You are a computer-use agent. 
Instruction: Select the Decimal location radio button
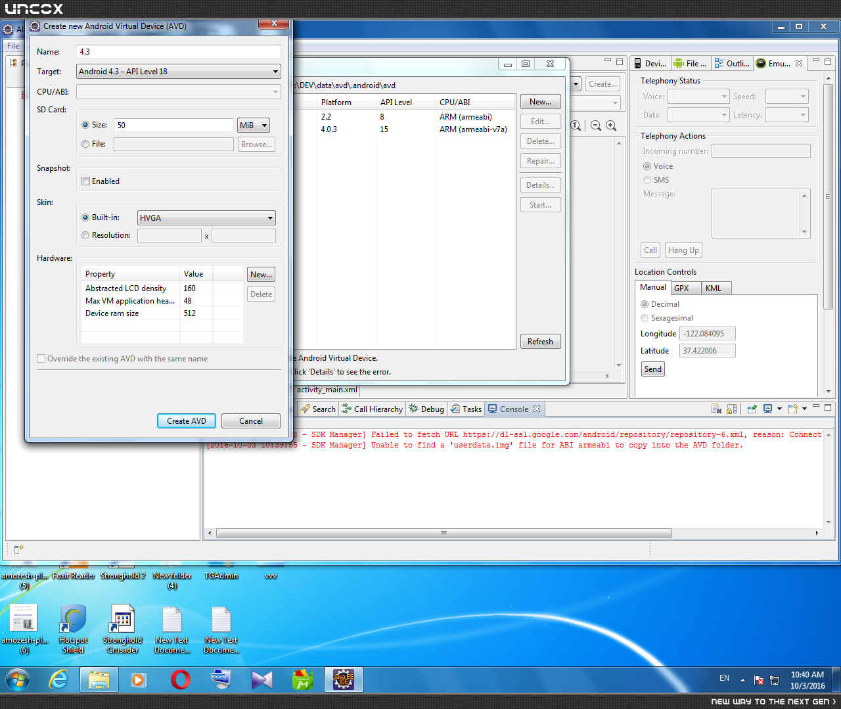coord(645,304)
